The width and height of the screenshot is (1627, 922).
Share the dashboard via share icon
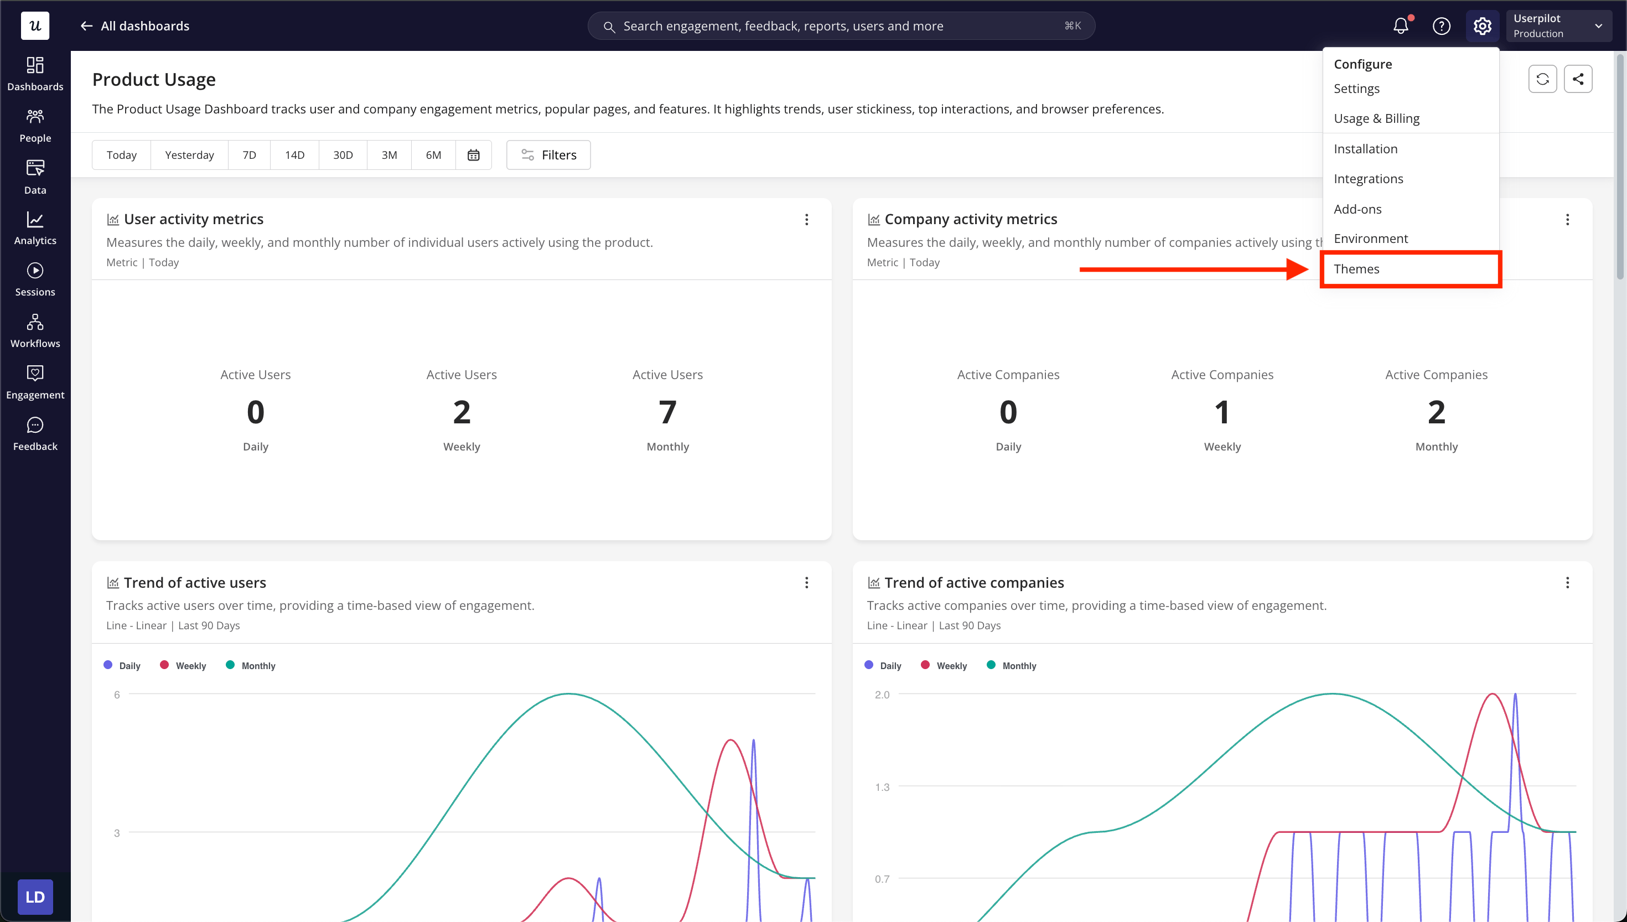pyautogui.click(x=1578, y=79)
